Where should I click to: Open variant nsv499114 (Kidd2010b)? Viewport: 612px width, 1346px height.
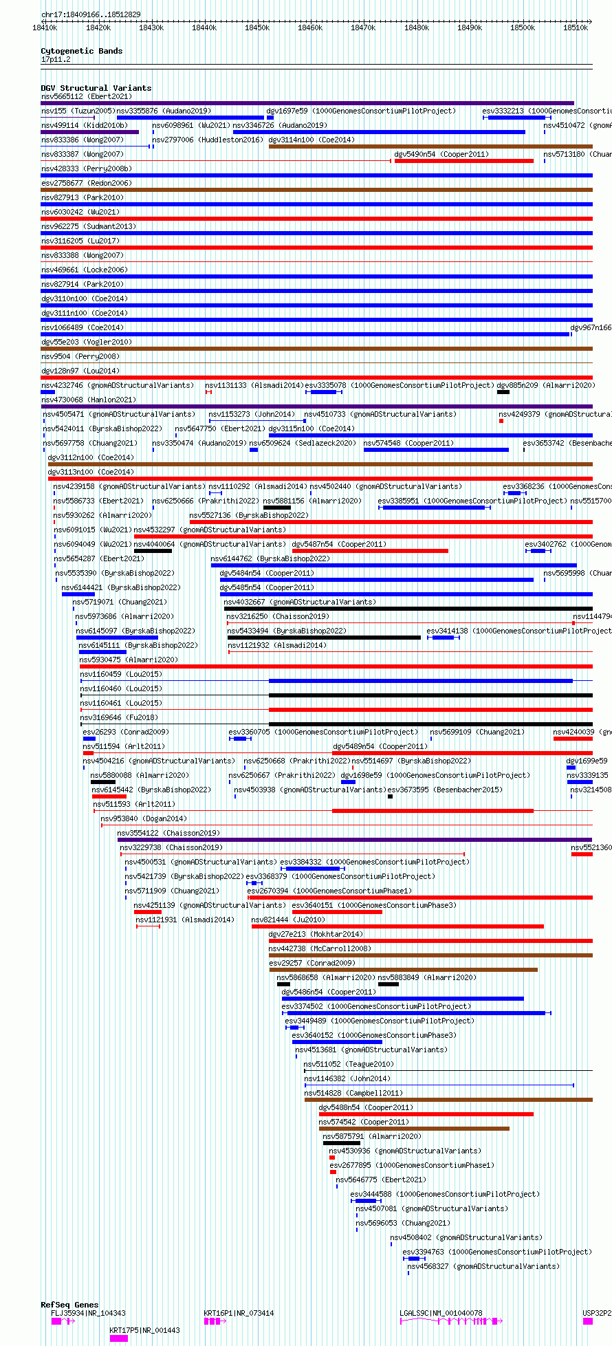pyautogui.click(x=84, y=125)
